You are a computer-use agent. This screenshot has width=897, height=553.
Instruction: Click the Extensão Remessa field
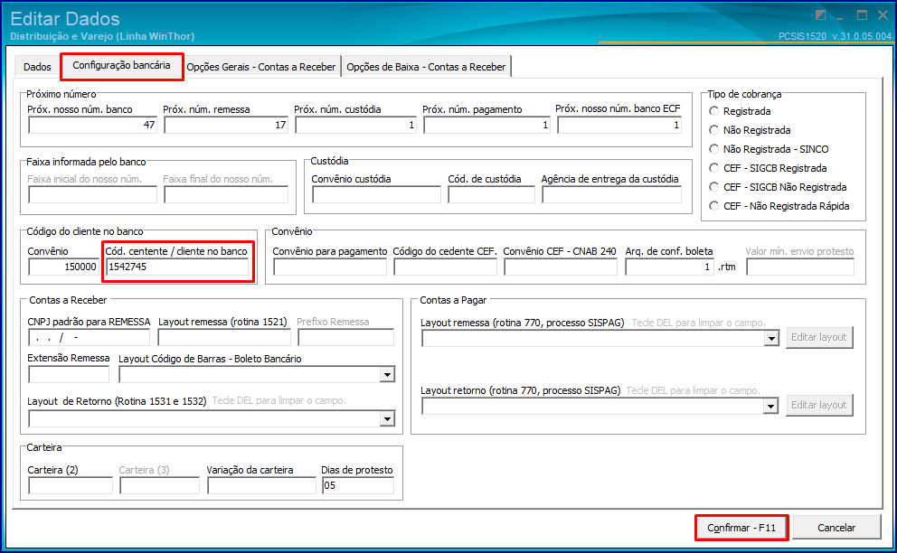(69, 375)
